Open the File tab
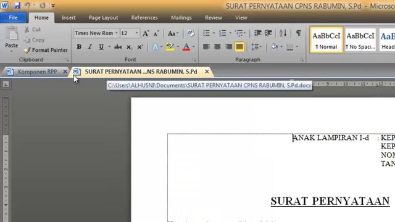The image size is (395, 222). coord(13,18)
